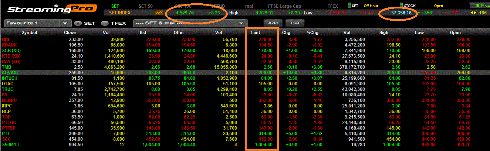Click the StreamingPro logo

(x=53, y=9)
